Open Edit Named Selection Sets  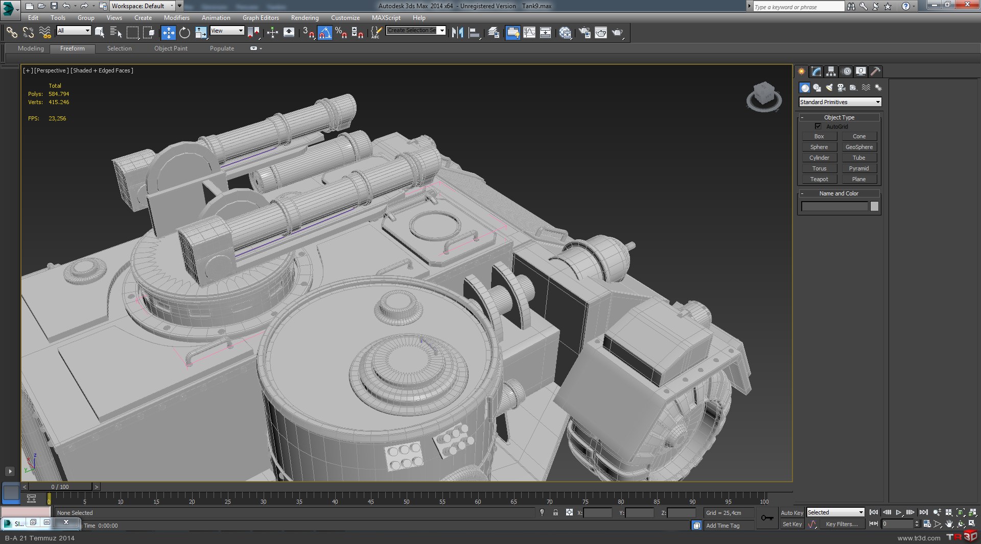376,33
